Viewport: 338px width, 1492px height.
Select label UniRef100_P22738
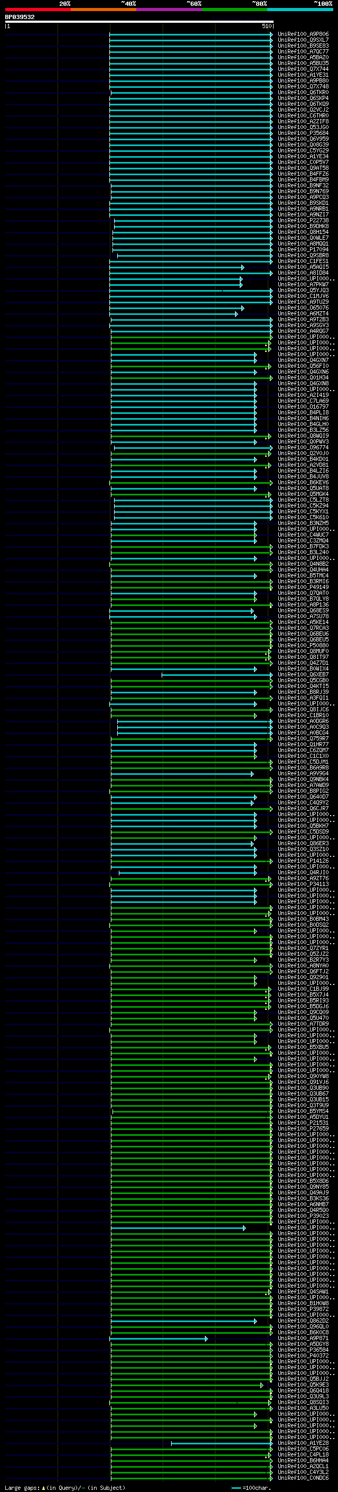click(x=303, y=220)
